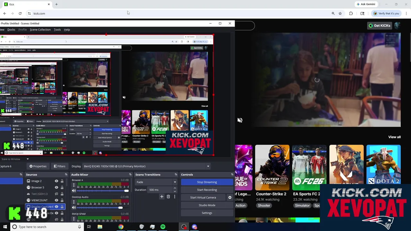The height and width of the screenshot is (231, 411).
Task: Open a new Chrome tab
Action: pyautogui.click(x=56, y=4)
